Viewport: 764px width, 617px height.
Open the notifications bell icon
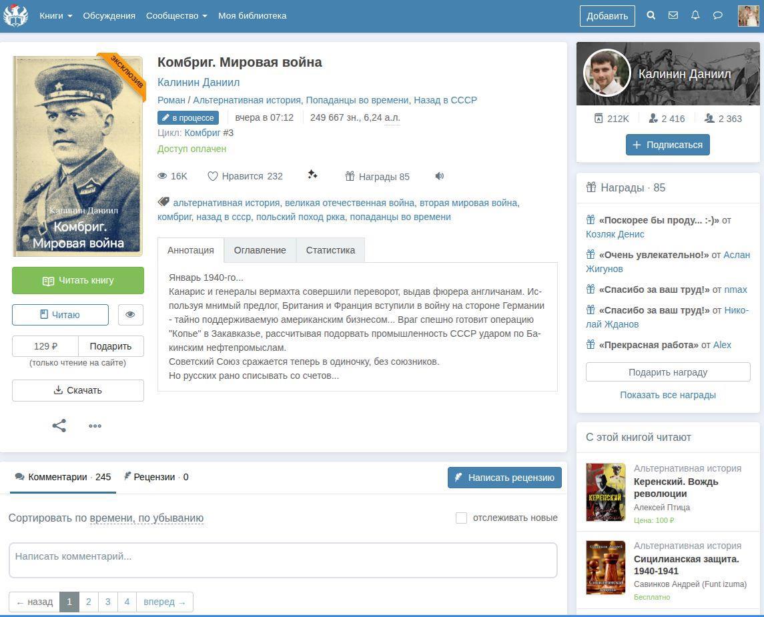click(x=695, y=15)
